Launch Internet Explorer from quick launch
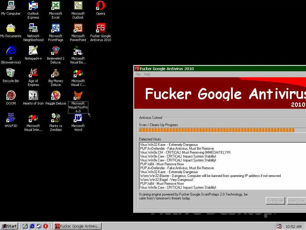The width and height of the screenshot is (306, 230). point(32,226)
